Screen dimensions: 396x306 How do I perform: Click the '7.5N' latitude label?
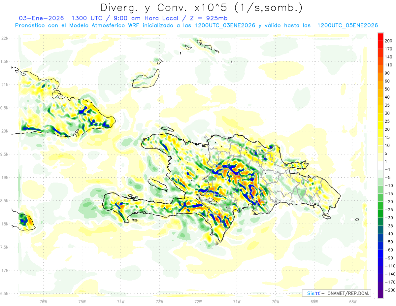click(5, 247)
